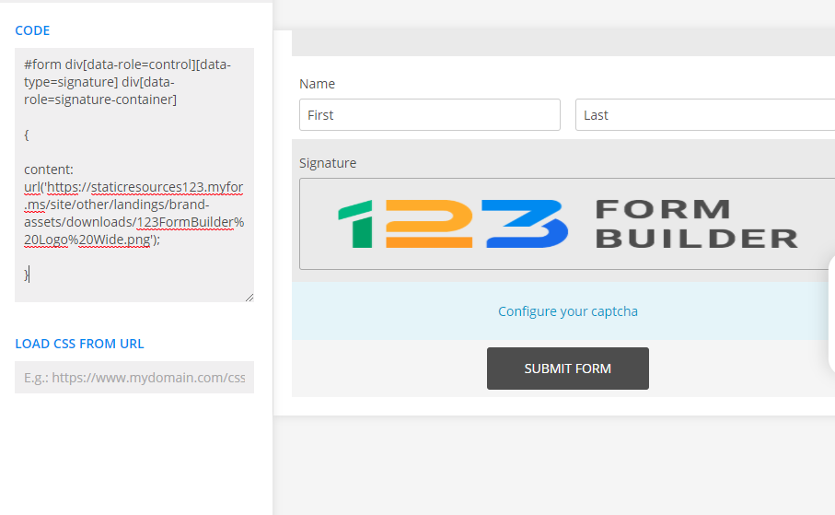Click the Load CSS from URL field
The height and width of the screenshot is (515, 835).
[134, 378]
